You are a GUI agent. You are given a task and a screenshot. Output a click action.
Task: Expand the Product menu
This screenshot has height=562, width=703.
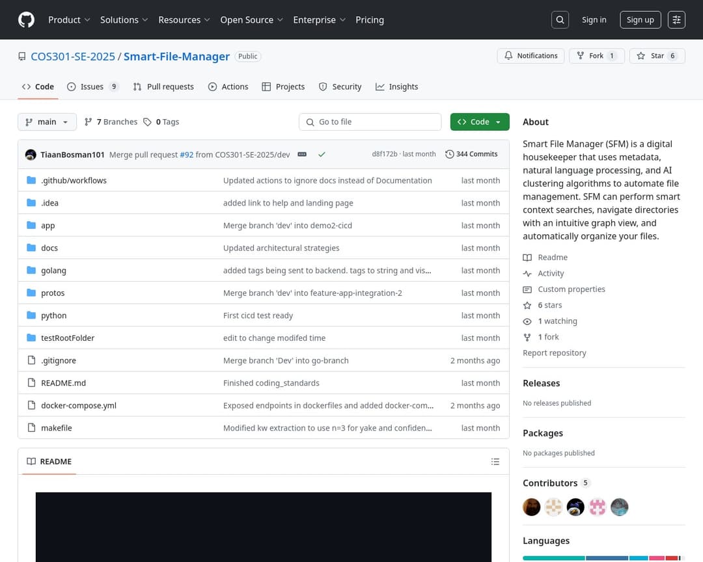coord(69,20)
